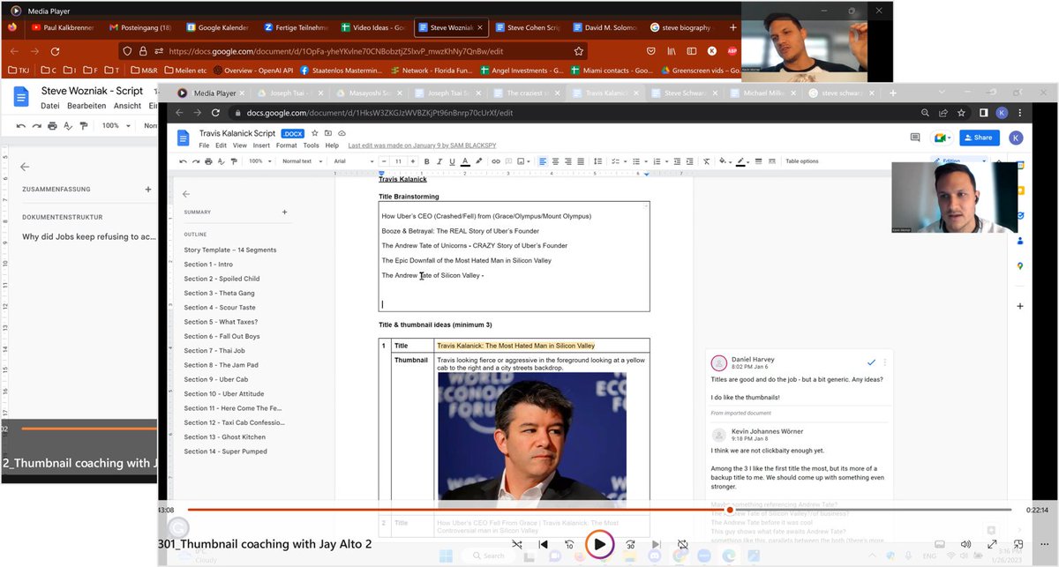Select outline item Story Template – 14 Segments

tap(230, 250)
